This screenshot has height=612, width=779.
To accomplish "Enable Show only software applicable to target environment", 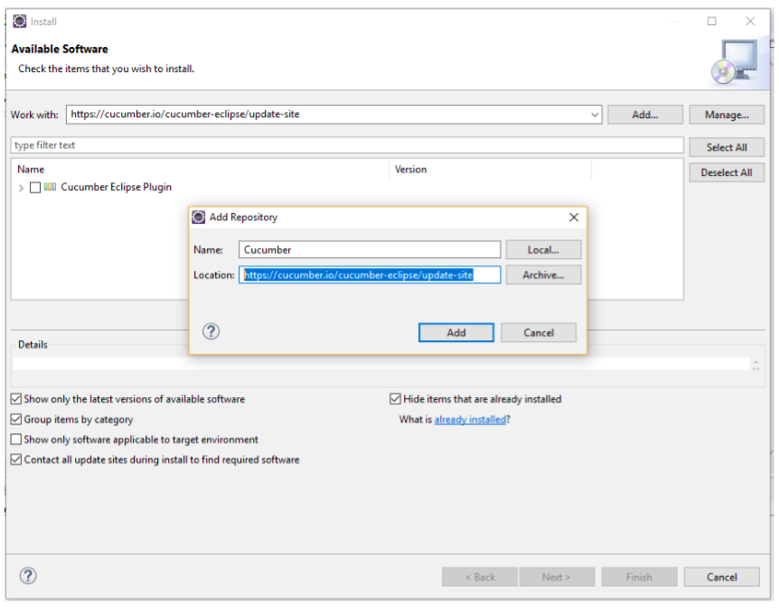I will pyautogui.click(x=16, y=440).
